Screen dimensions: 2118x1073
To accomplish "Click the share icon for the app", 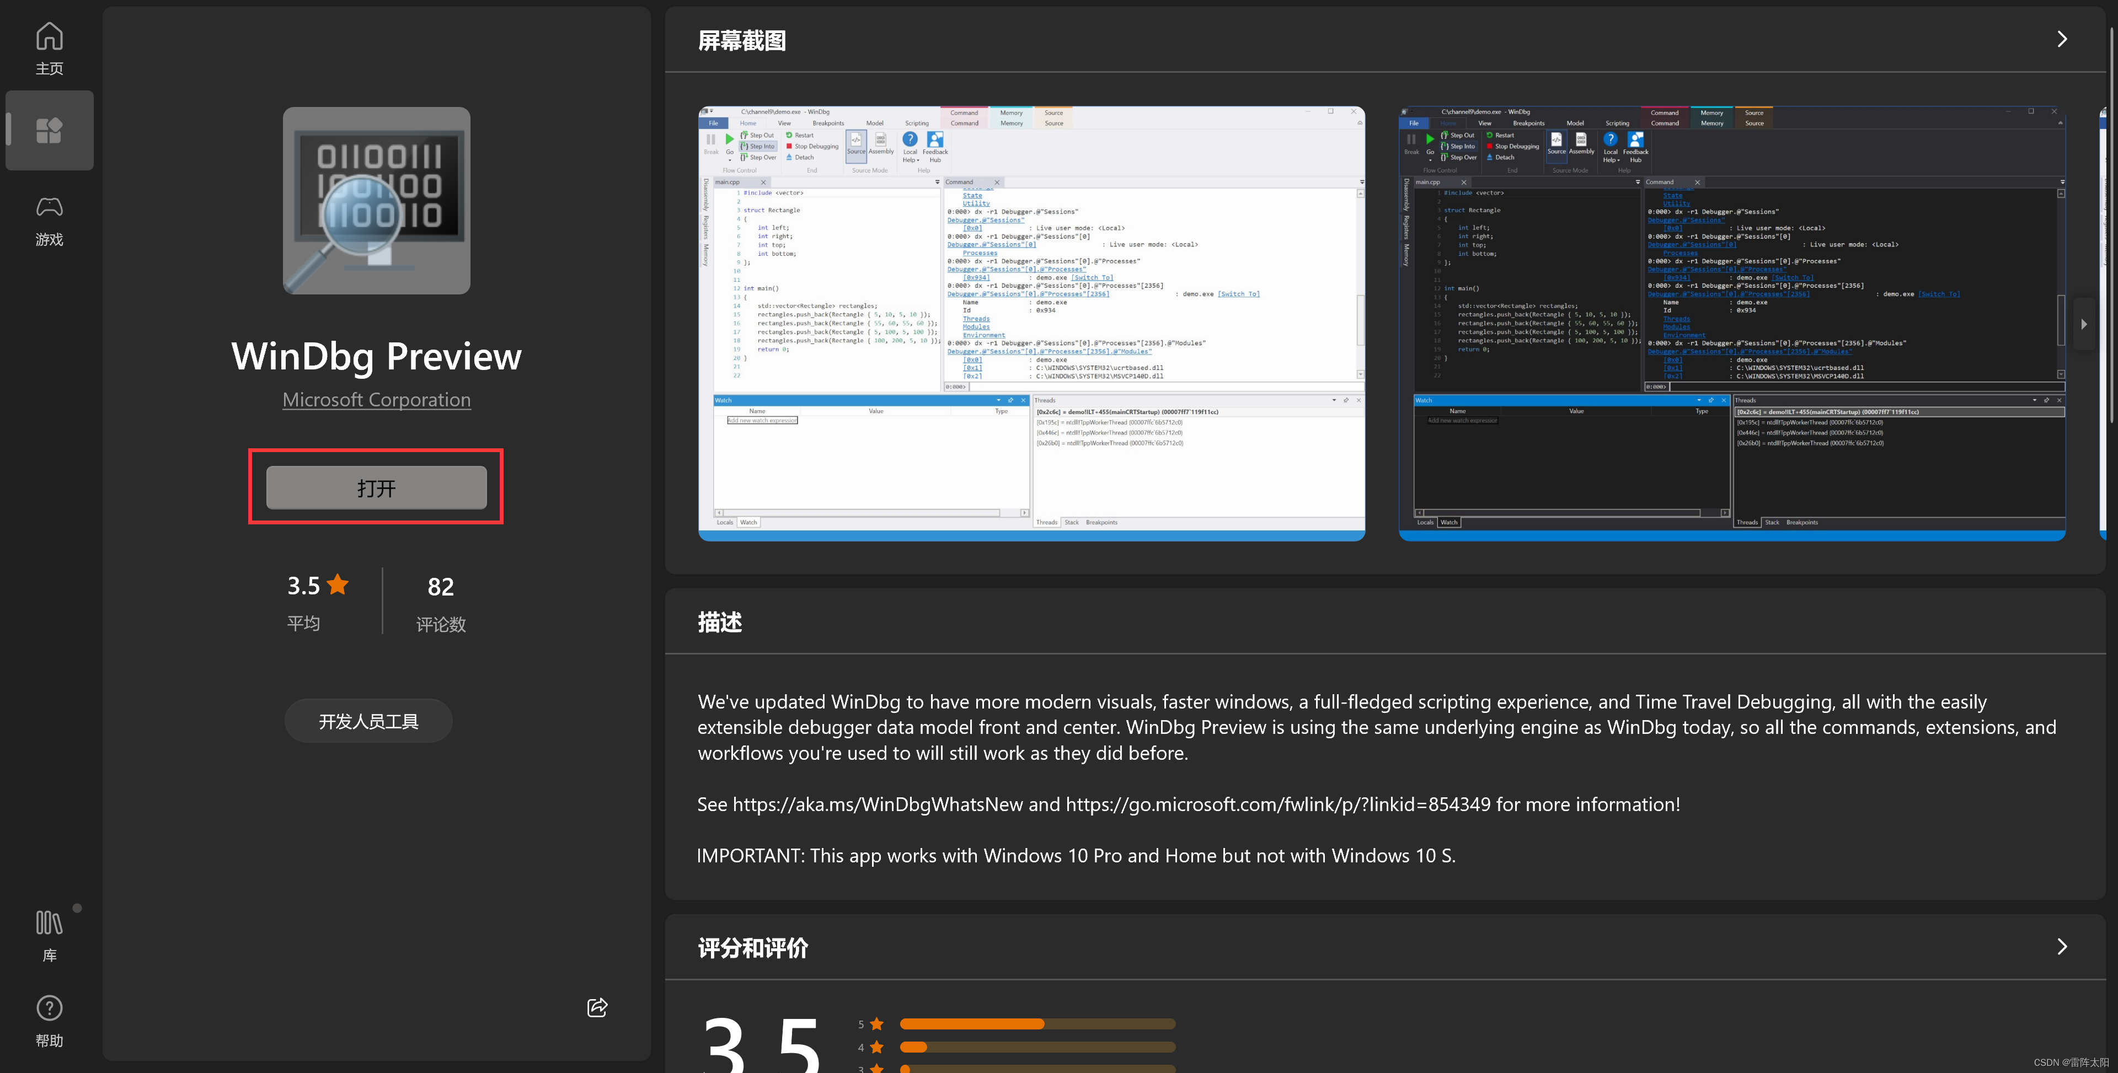I will pyautogui.click(x=597, y=1007).
